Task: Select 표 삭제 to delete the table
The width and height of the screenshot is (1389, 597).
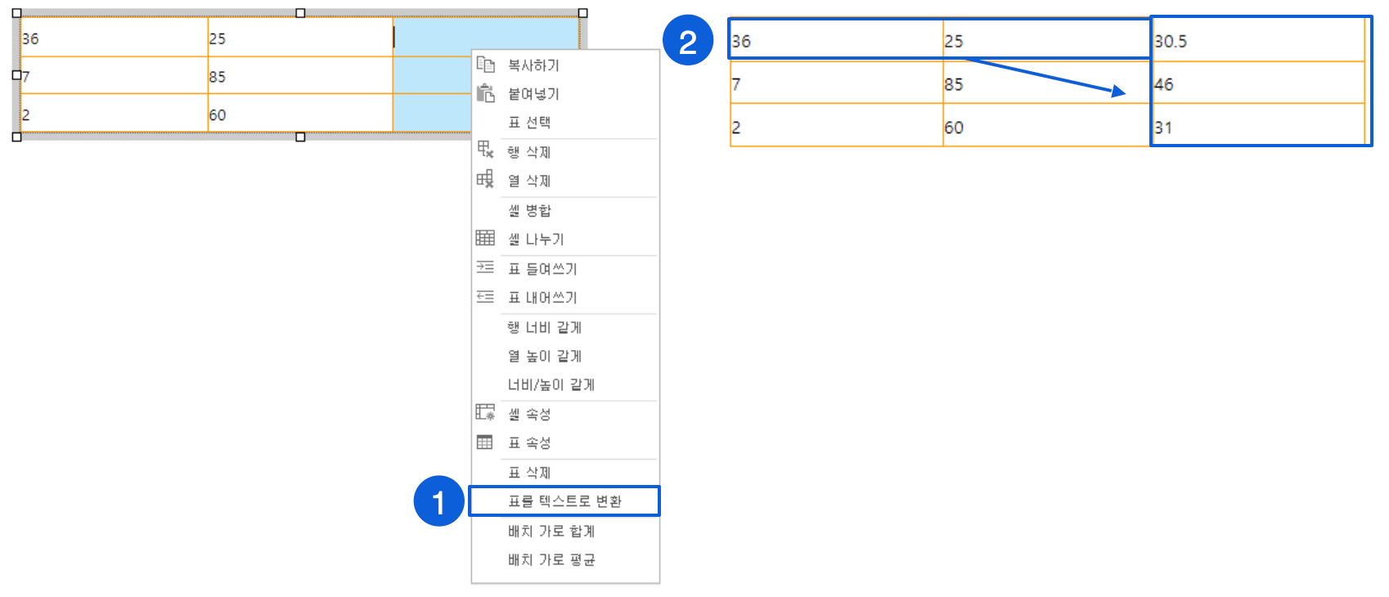Action: pos(529,473)
